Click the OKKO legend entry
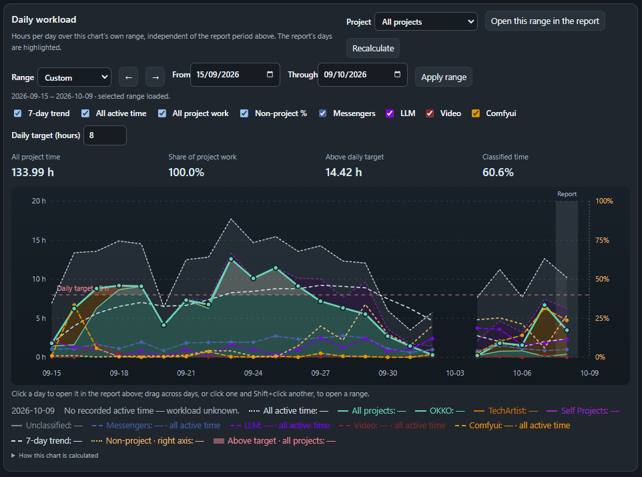This screenshot has width=642, height=477. 440,411
